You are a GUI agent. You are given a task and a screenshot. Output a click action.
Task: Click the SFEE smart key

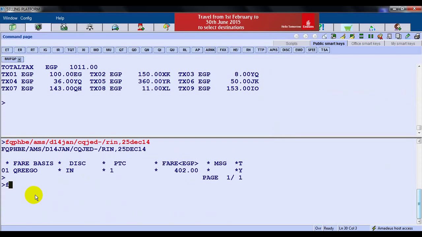tap(312, 50)
